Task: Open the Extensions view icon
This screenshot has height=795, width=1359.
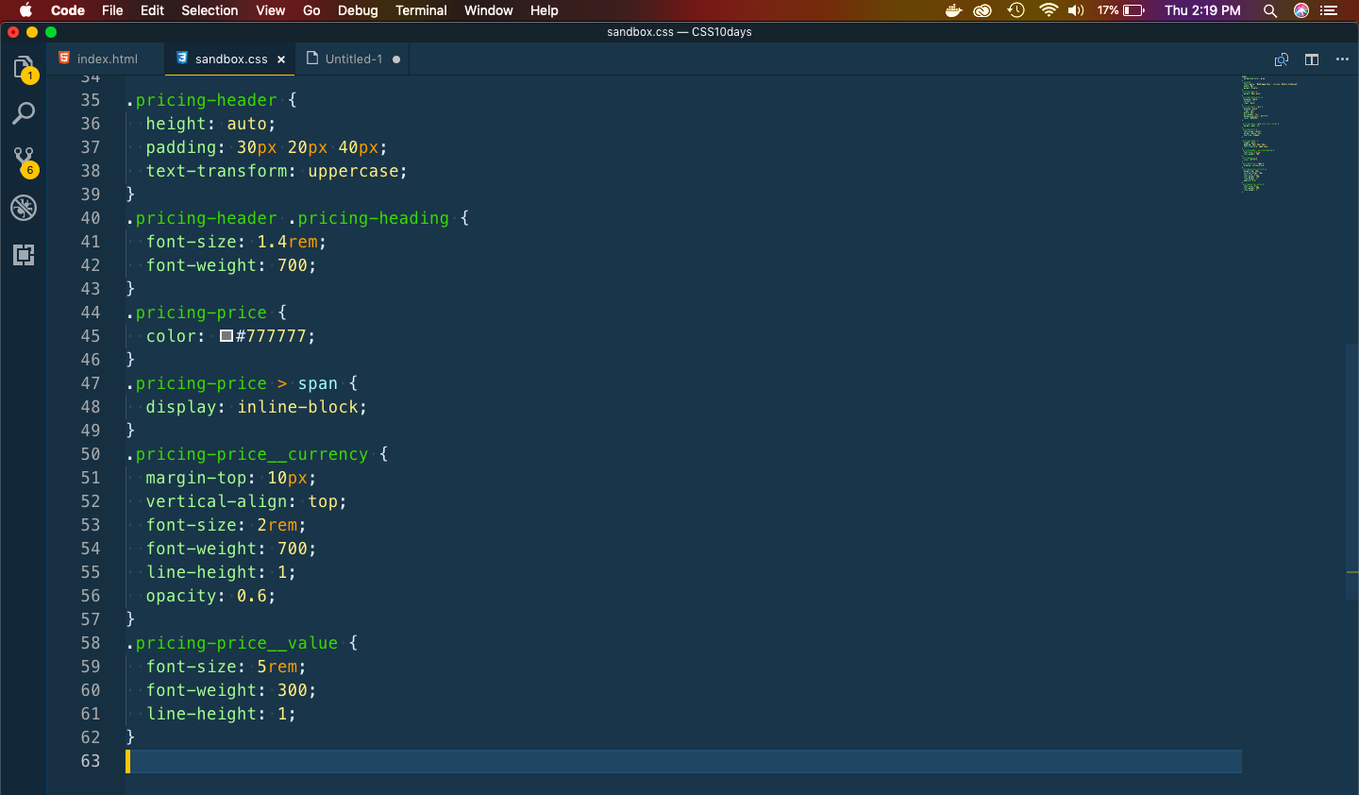Action: click(x=24, y=254)
